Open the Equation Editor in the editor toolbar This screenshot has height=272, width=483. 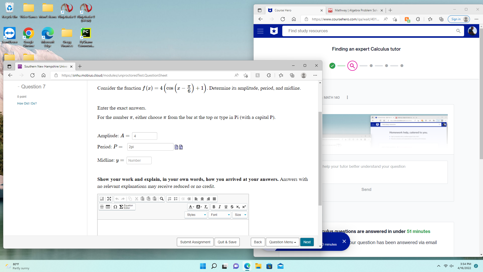point(125,207)
